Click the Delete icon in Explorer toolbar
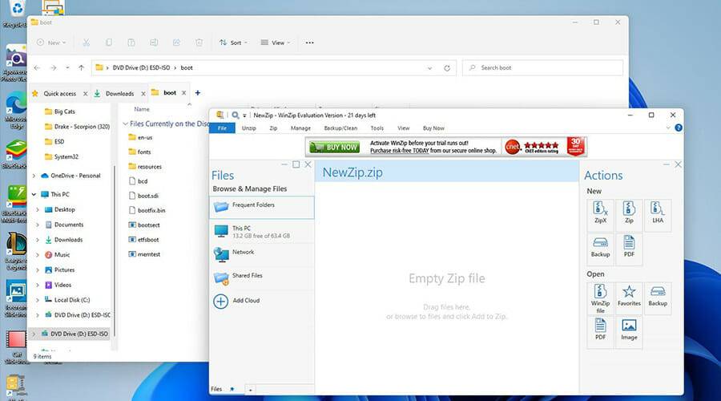The image size is (721, 401). pyautogui.click(x=199, y=43)
